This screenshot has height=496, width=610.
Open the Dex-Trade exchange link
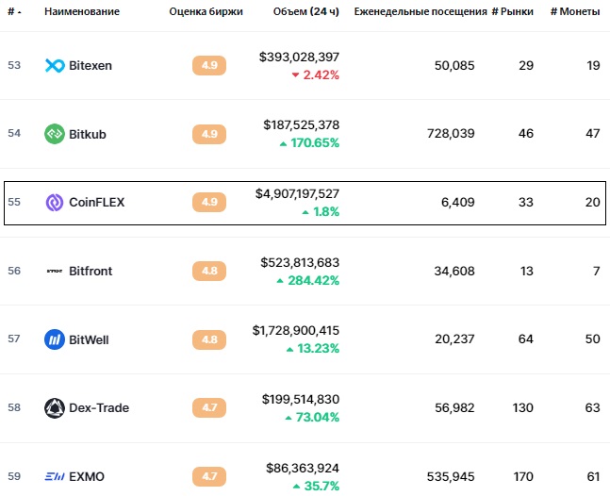99,407
